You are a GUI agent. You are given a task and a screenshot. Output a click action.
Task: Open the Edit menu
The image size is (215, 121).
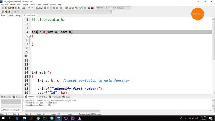pos(7,4)
